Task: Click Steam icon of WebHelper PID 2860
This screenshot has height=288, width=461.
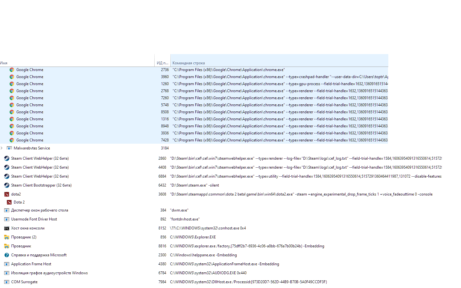Action: (7, 158)
